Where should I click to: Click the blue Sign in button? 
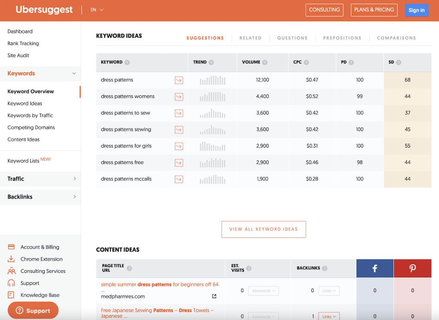(417, 10)
